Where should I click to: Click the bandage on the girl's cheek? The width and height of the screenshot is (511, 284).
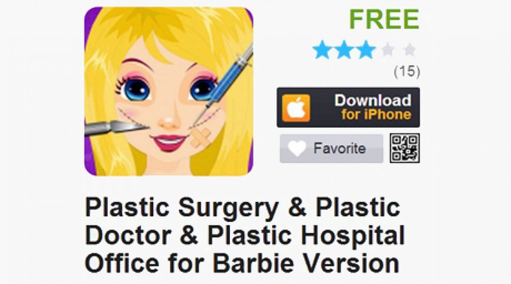[201, 137]
